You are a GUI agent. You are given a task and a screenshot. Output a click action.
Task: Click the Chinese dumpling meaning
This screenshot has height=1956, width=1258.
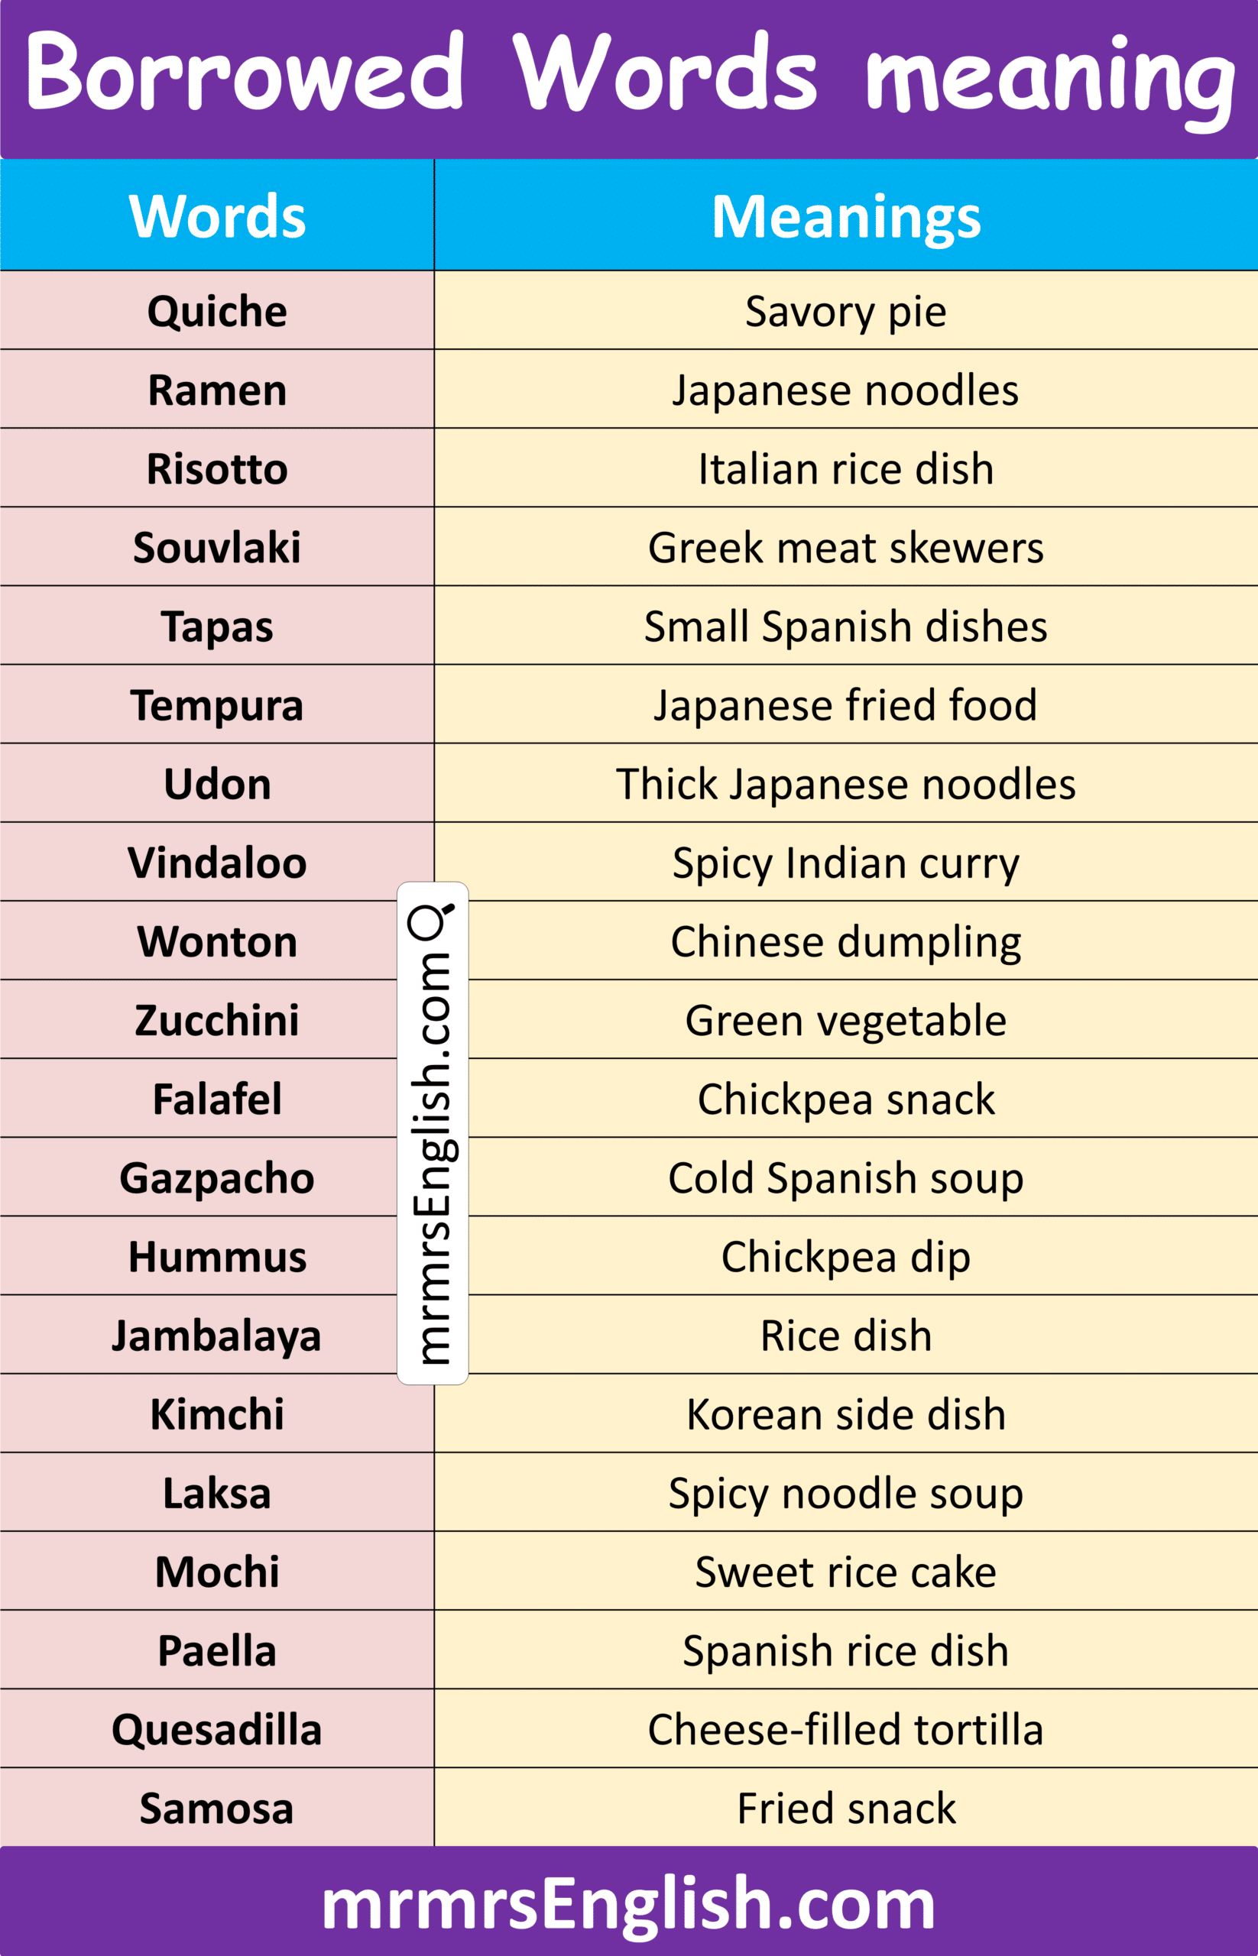pyautogui.click(x=846, y=941)
